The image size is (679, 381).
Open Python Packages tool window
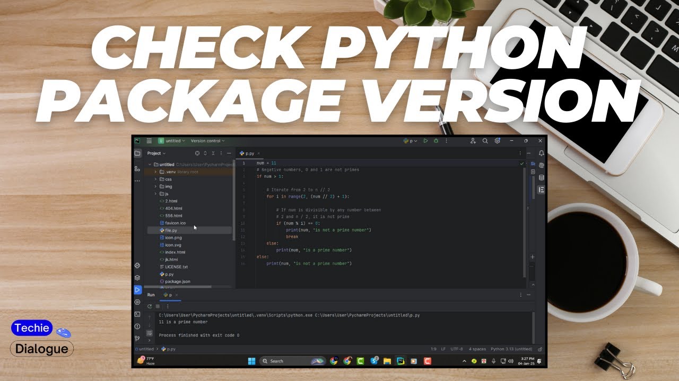point(137,266)
